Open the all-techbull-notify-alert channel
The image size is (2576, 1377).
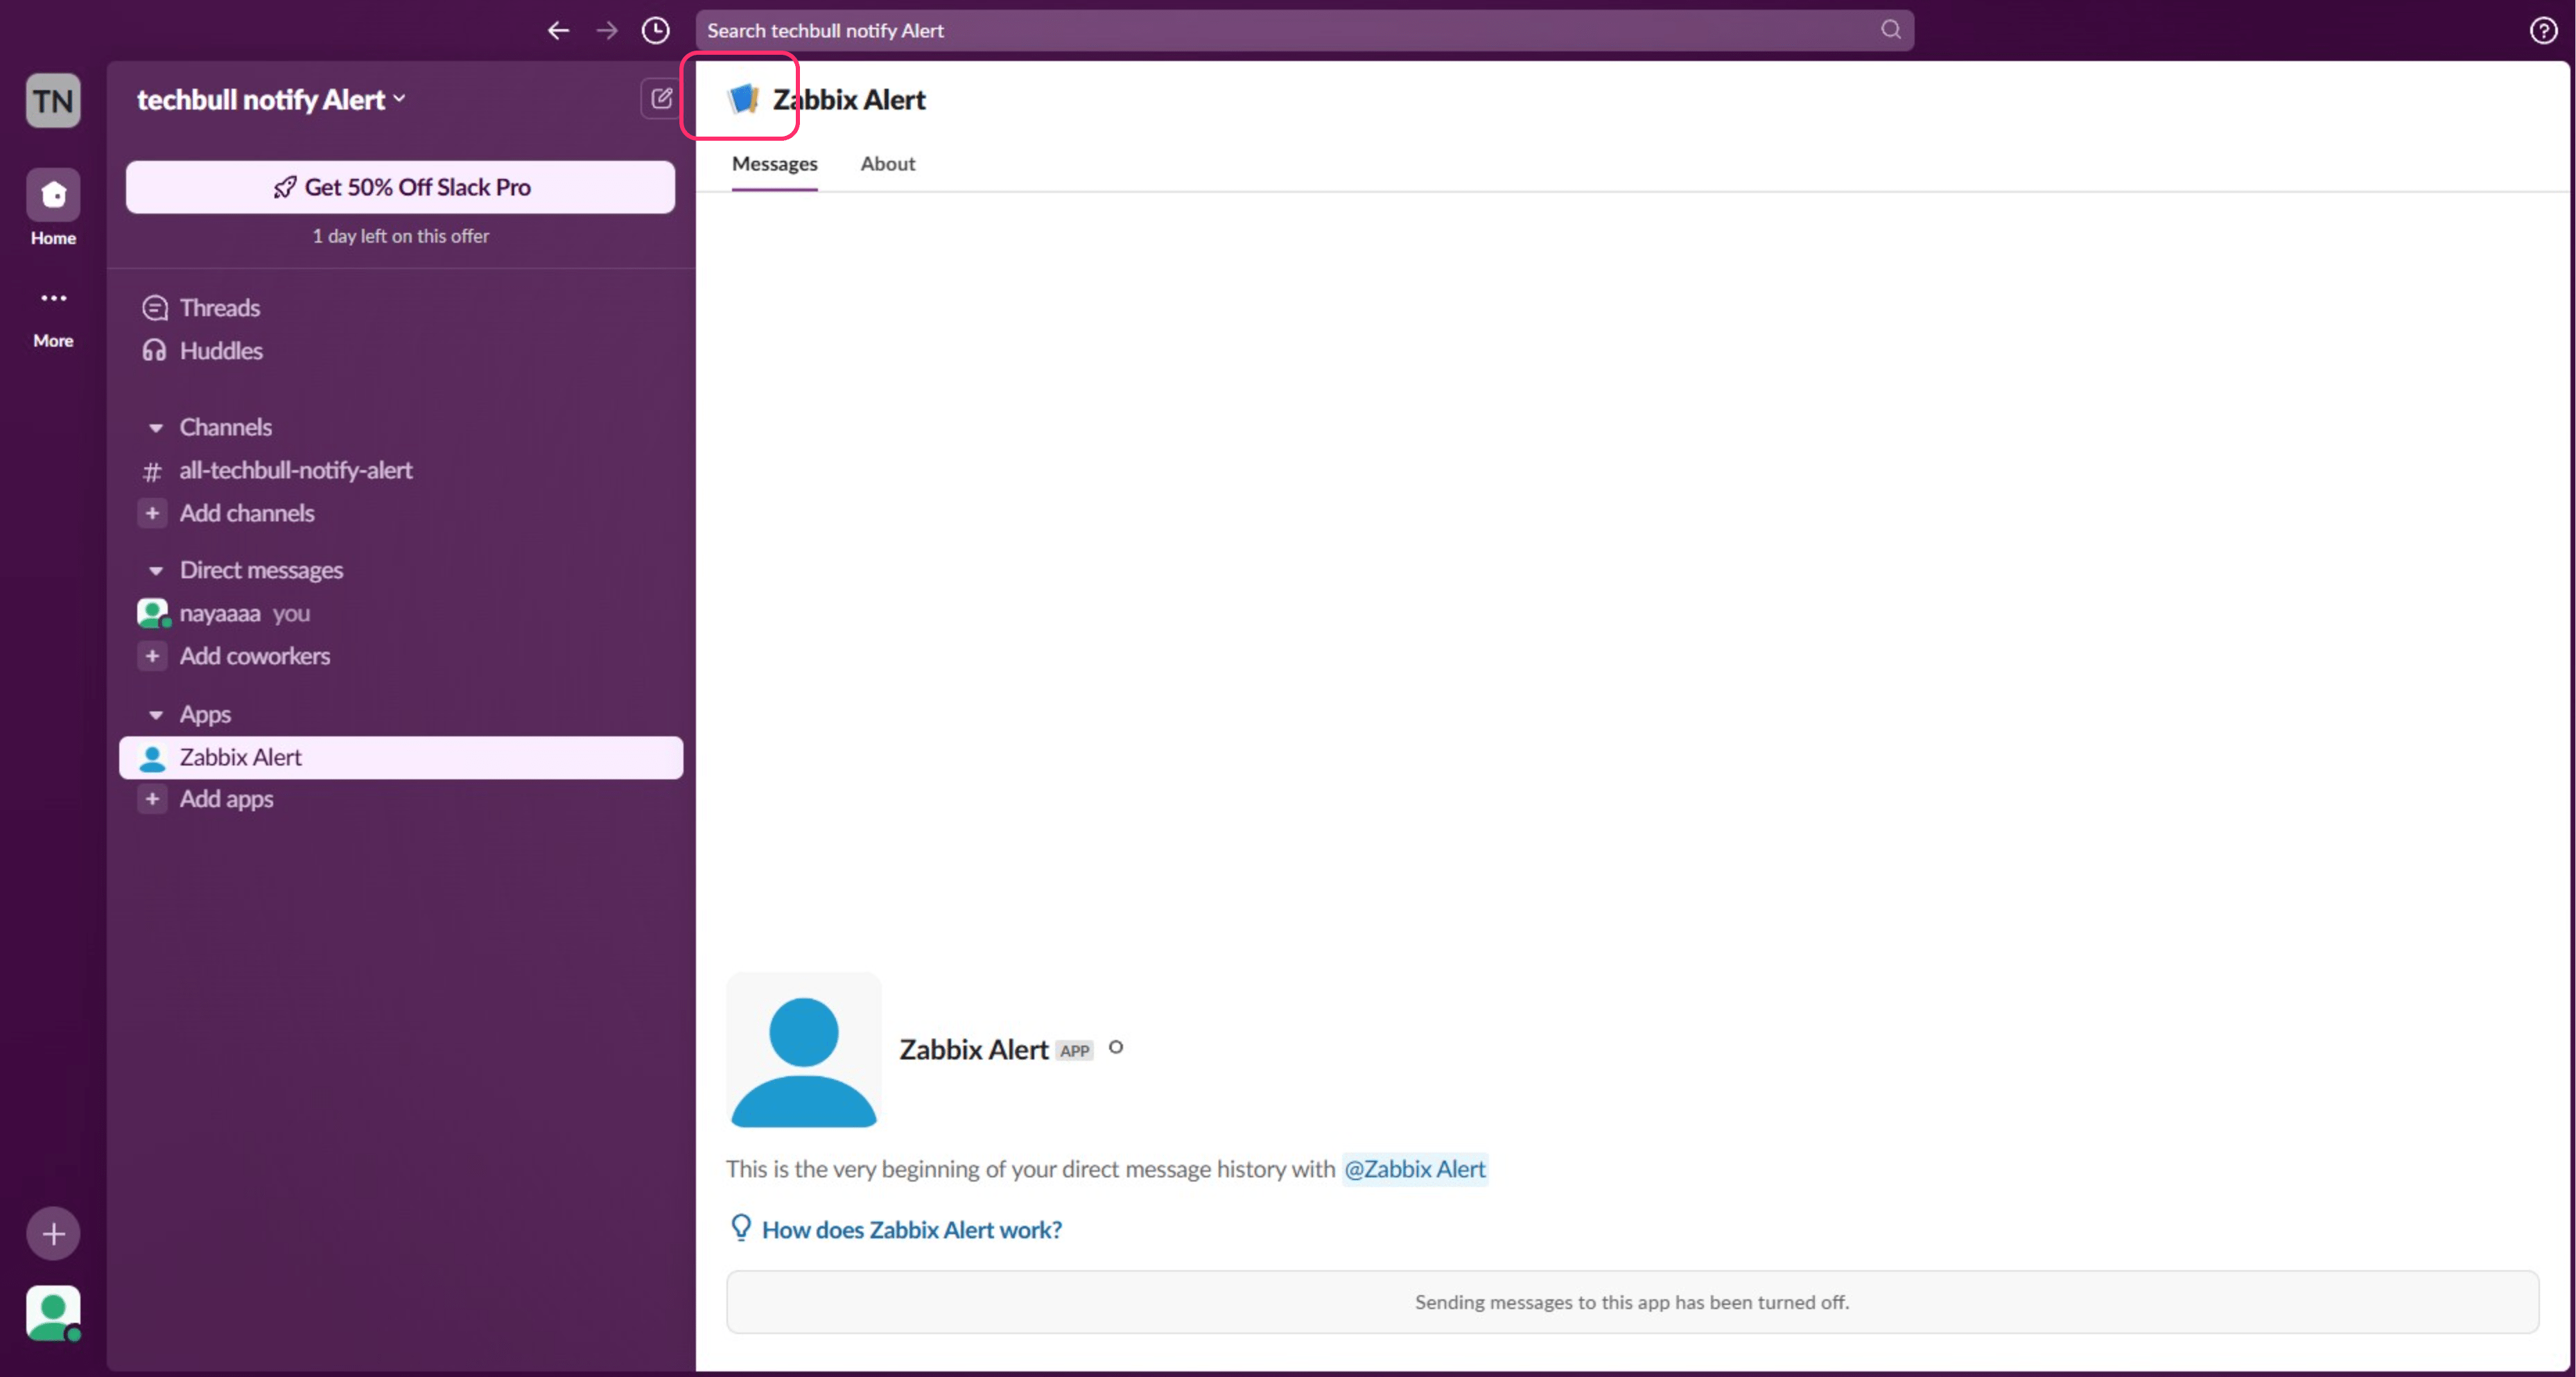(295, 470)
